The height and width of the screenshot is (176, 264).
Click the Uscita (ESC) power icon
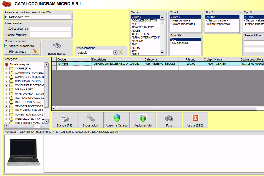195,118
